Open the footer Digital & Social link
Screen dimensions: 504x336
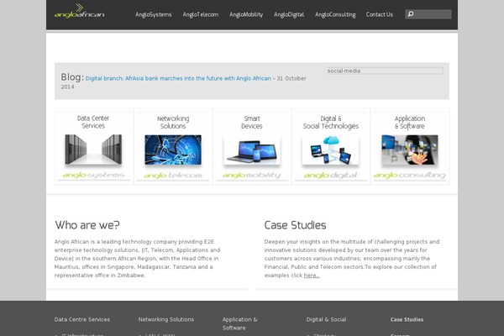point(326,319)
